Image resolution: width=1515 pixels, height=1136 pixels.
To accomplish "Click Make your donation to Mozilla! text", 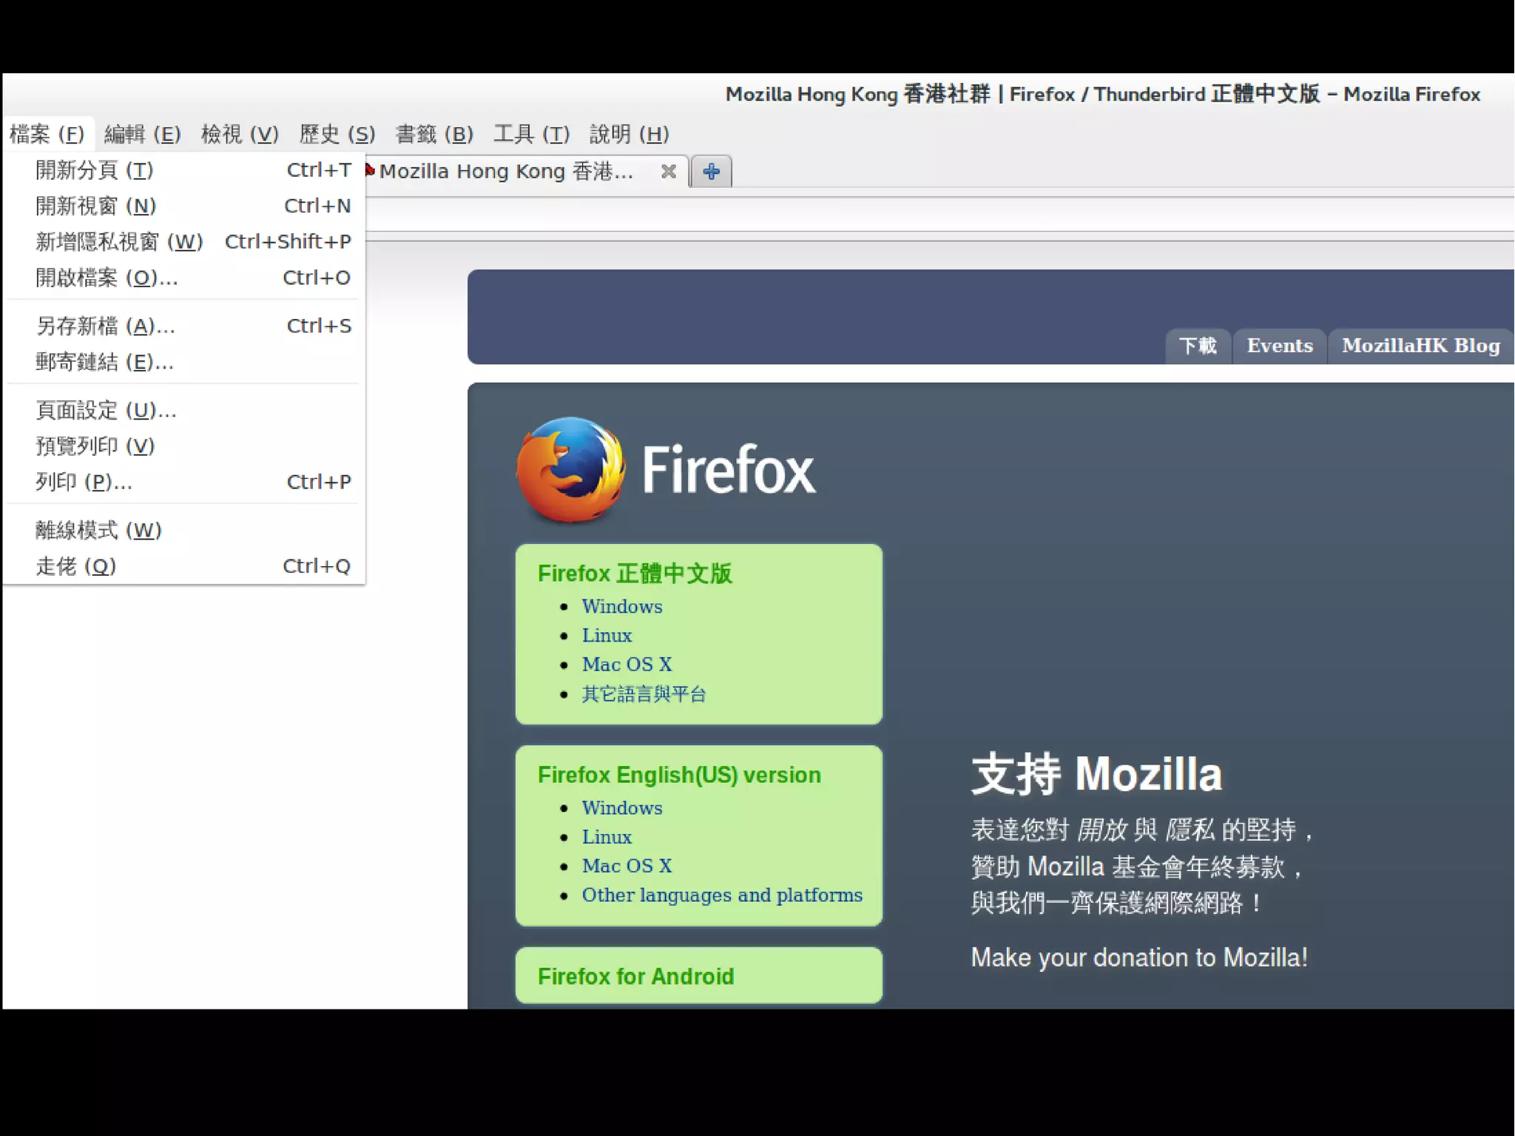I will [x=1139, y=958].
